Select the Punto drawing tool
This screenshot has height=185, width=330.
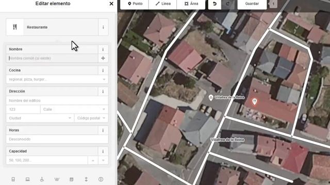135,4
